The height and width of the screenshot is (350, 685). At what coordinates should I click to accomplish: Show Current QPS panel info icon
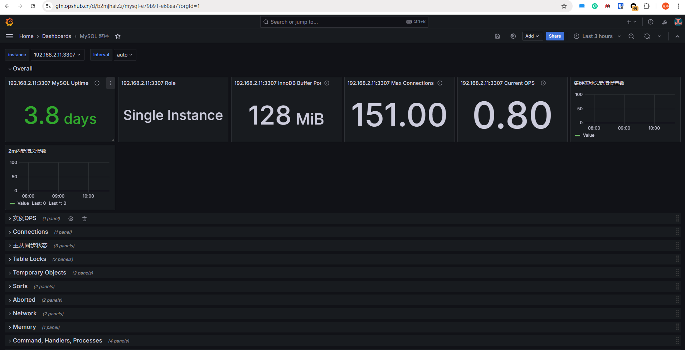coord(543,83)
